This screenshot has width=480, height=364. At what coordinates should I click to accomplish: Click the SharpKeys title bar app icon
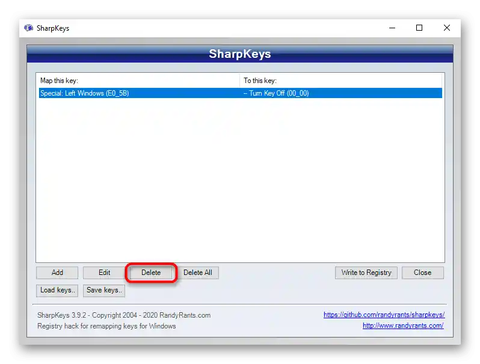coord(29,28)
